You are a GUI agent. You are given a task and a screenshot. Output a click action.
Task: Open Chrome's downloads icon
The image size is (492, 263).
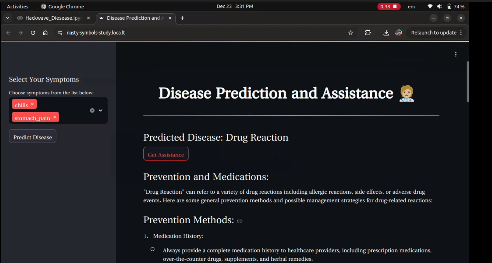click(386, 33)
